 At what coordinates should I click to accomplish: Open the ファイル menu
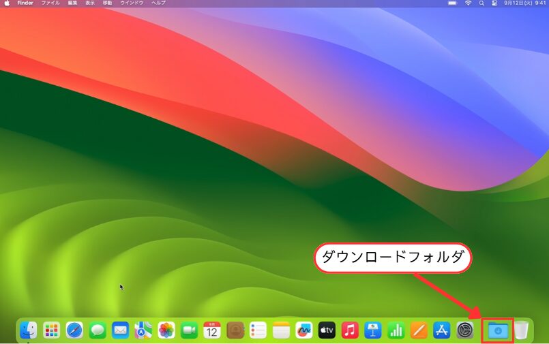pos(50,3)
